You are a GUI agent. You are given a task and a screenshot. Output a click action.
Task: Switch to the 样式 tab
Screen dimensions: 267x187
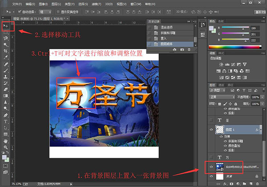point(221,53)
